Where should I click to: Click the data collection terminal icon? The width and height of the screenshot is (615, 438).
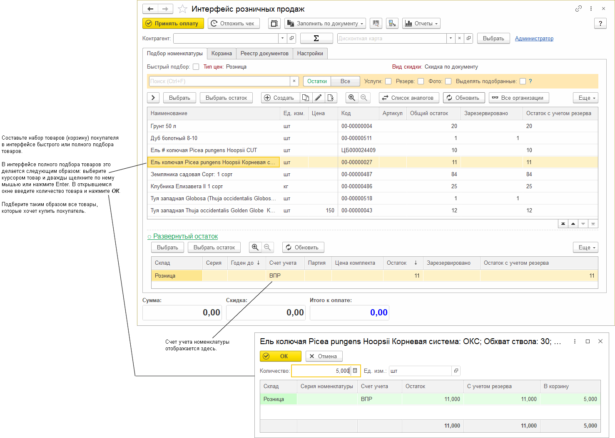coord(392,24)
